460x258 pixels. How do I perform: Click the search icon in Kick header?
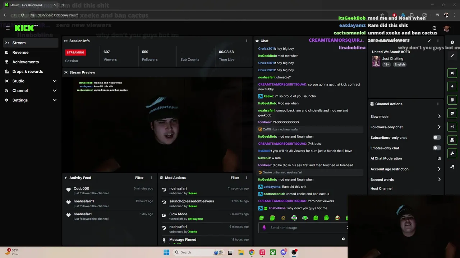tap(434, 28)
